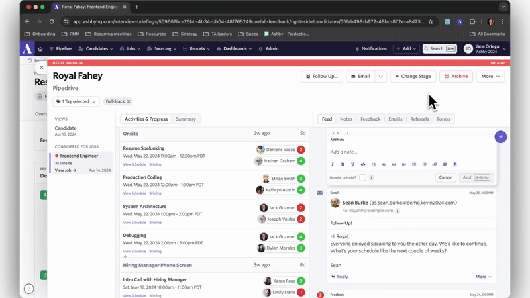Remove the Full-Stack tag

[129, 101]
